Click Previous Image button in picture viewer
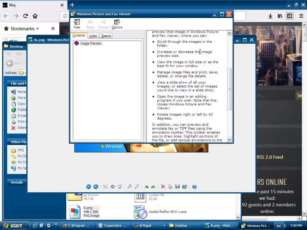Image resolution: width=307 pixels, height=230 pixels. [88, 187]
